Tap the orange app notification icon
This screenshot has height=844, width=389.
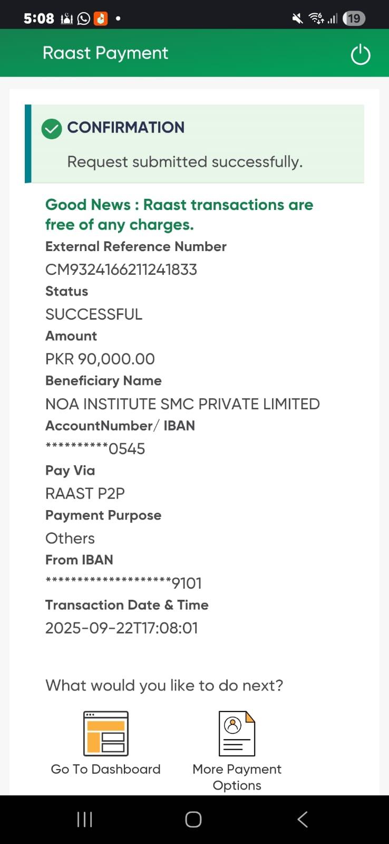100,19
